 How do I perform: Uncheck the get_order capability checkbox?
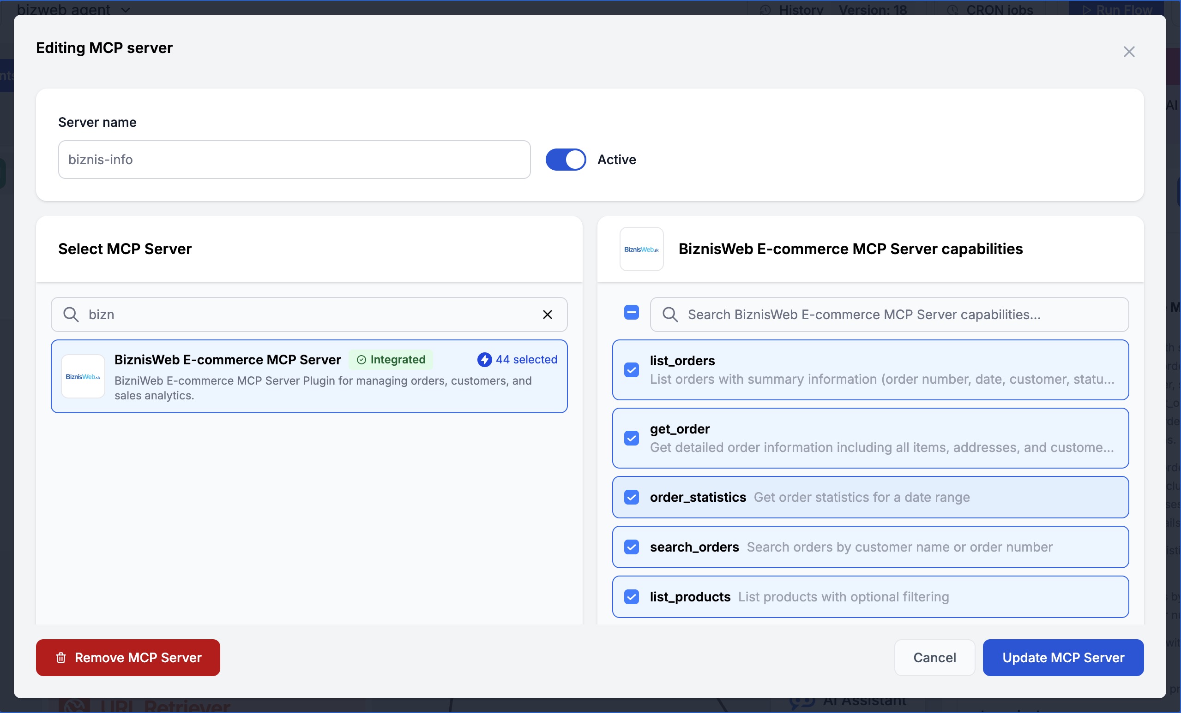tap(631, 438)
